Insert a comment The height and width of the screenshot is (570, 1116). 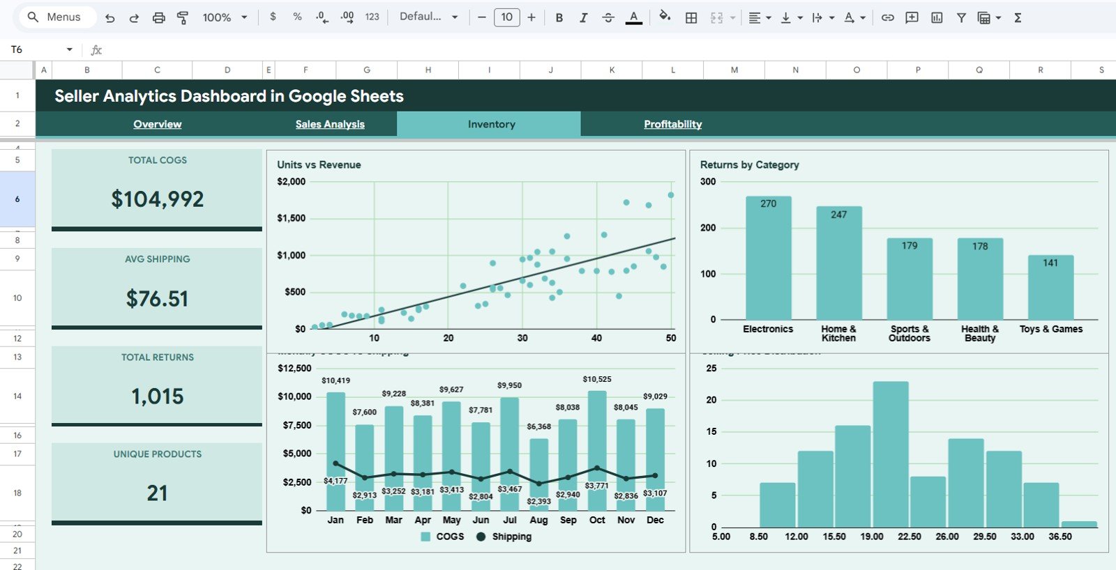tap(912, 17)
